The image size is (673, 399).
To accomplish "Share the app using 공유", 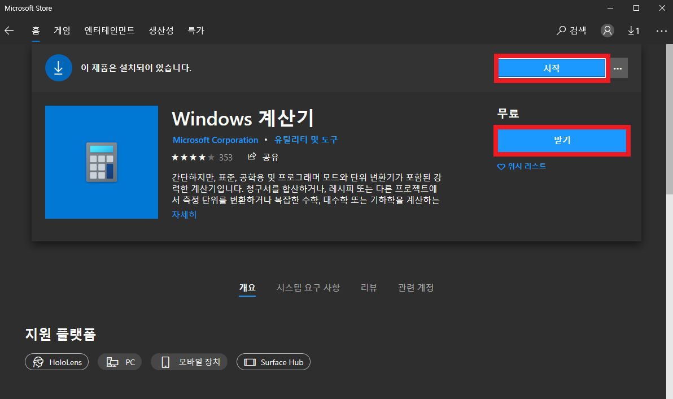I will tap(263, 157).
